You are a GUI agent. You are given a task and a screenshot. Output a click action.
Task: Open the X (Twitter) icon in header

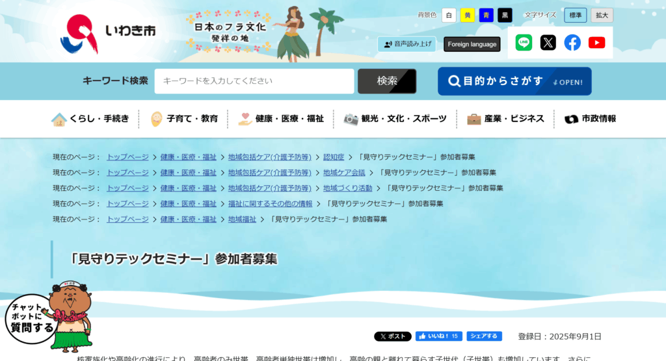548,43
